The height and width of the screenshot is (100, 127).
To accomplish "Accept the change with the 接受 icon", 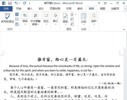I will pos(65,16).
